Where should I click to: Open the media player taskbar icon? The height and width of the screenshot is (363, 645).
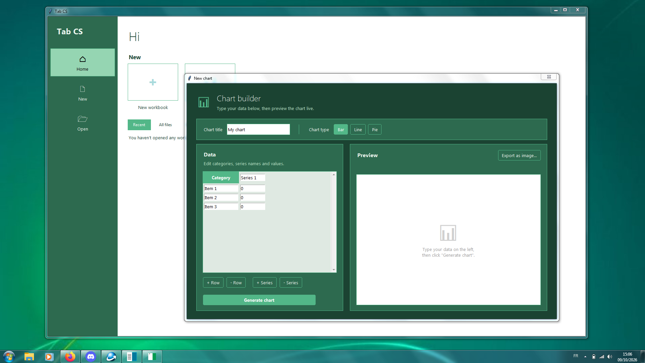click(x=49, y=357)
